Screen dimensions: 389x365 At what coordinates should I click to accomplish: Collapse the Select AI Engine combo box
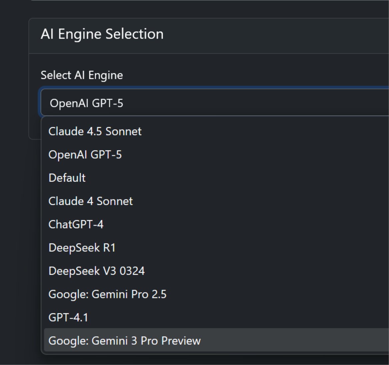pyautogui.click(x=213, y=103)
